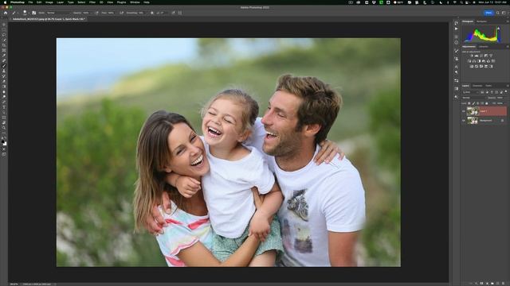Hide the Background layer eye icon
The width and height of the screenshot is (510, 286).
click(x=464, y=120)
